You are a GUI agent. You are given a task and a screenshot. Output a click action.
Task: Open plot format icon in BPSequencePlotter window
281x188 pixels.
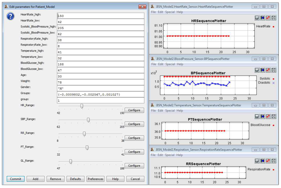point(268,70)
